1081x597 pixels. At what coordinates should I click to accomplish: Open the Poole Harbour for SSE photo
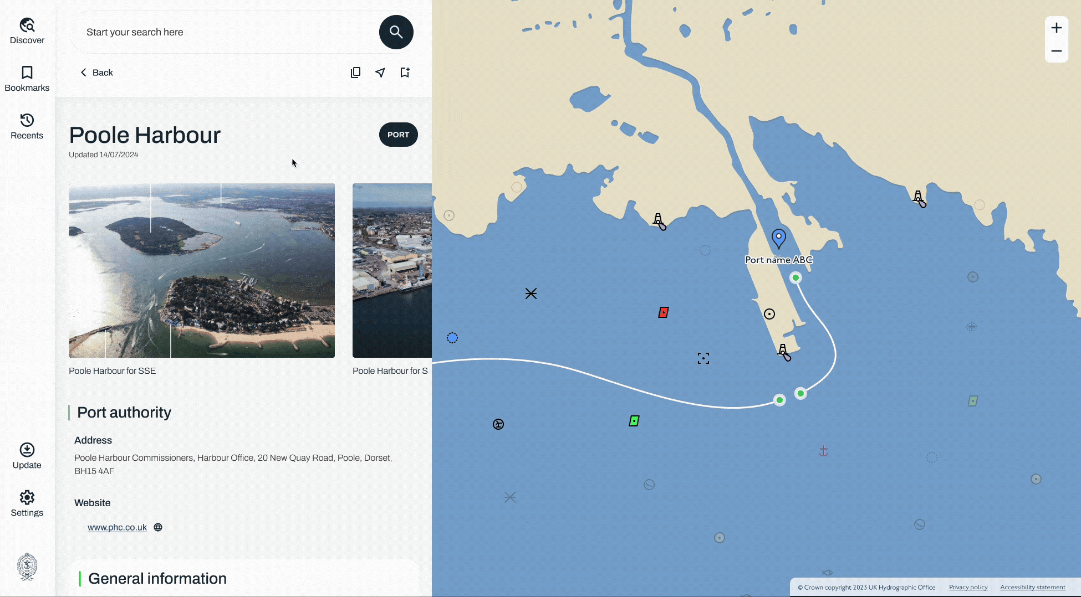tap(201, 270)
